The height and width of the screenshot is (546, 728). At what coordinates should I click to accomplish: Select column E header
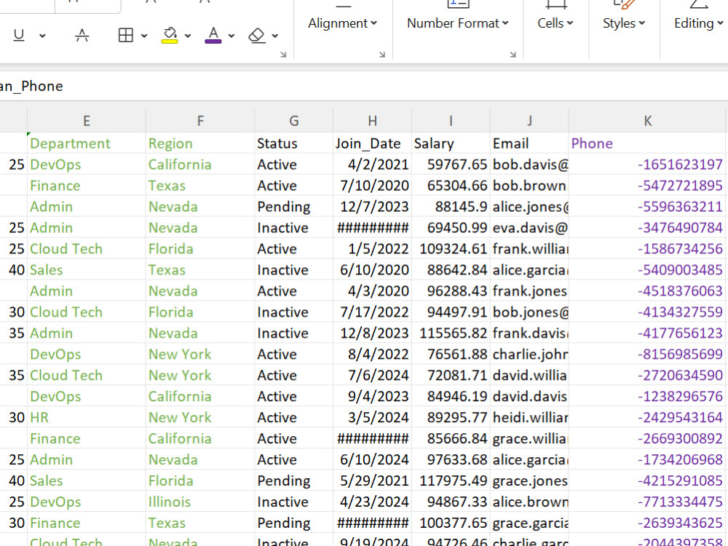tap(87, 121)
